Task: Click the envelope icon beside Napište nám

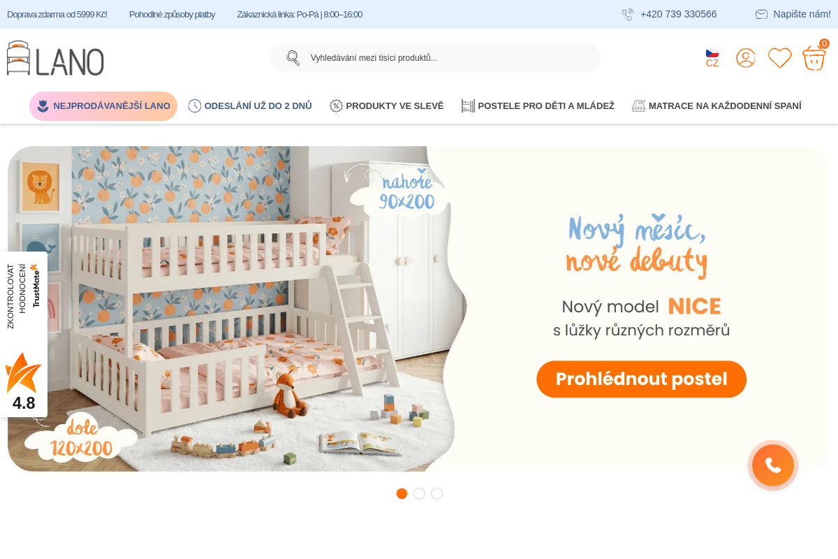Action: click(761, 14)
